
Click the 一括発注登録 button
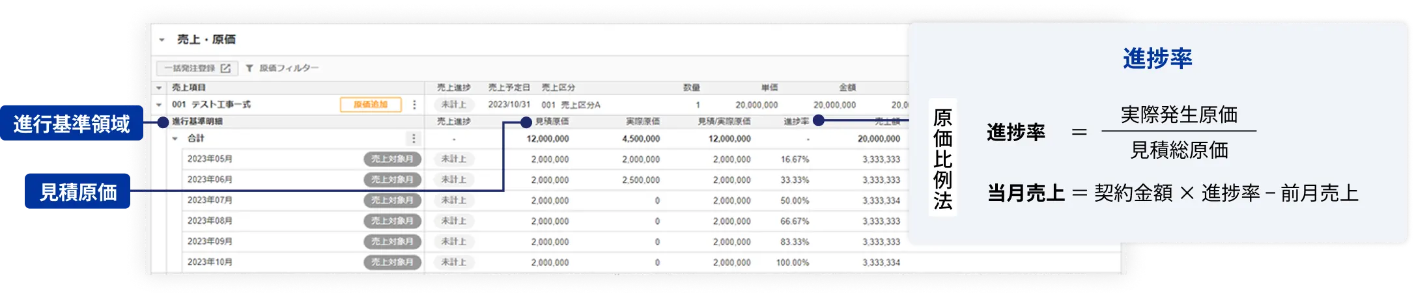click(190, 68)
